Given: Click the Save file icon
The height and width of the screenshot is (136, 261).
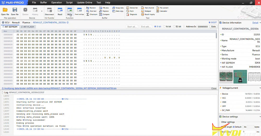Looking at the screenshot, I should pos(15,11).
